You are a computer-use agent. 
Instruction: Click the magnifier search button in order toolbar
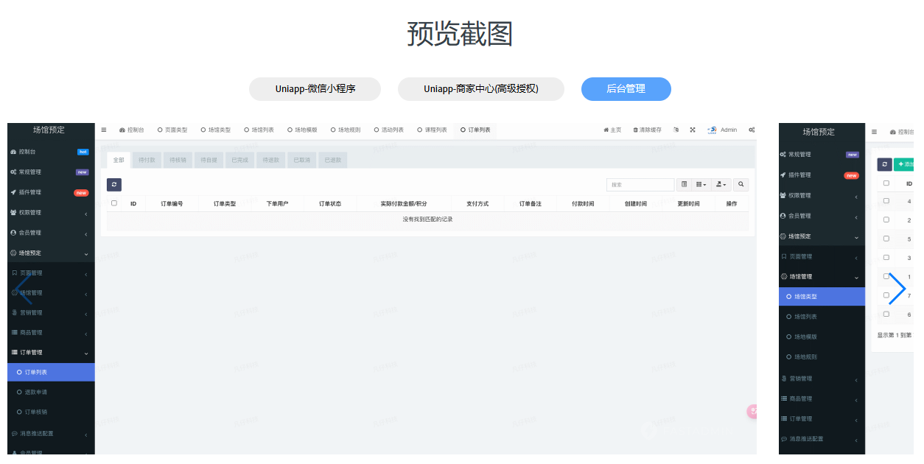coord(741,185)
